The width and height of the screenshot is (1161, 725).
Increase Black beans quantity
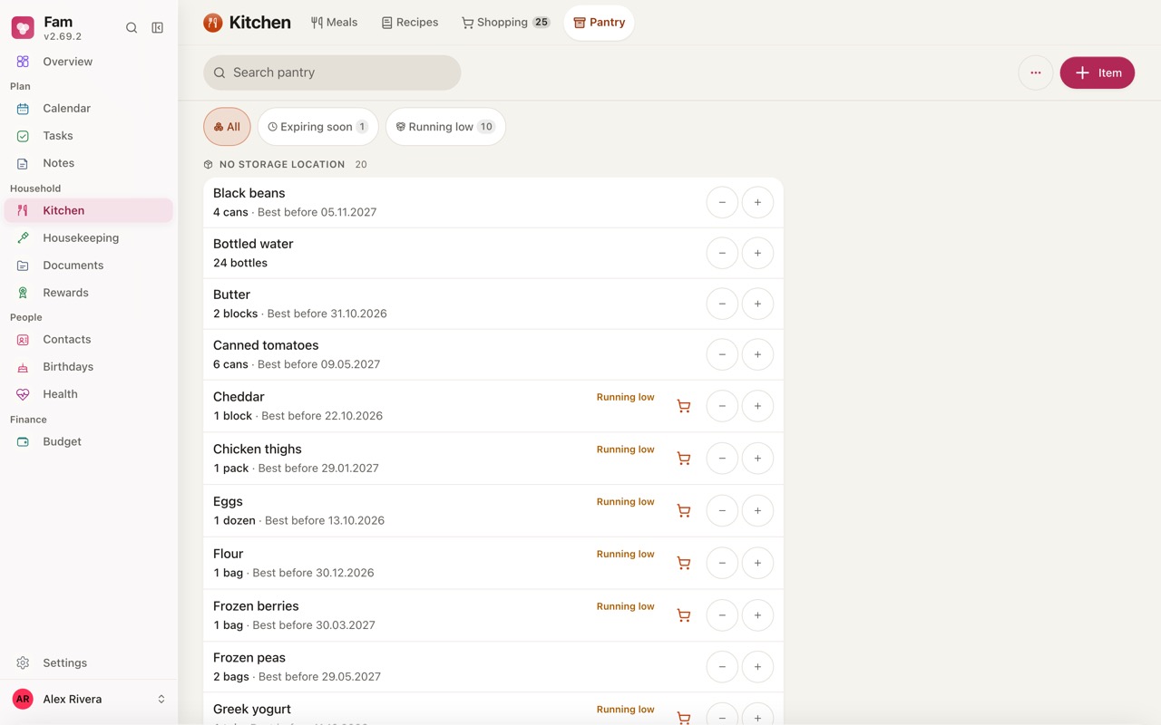click(757, 202)
